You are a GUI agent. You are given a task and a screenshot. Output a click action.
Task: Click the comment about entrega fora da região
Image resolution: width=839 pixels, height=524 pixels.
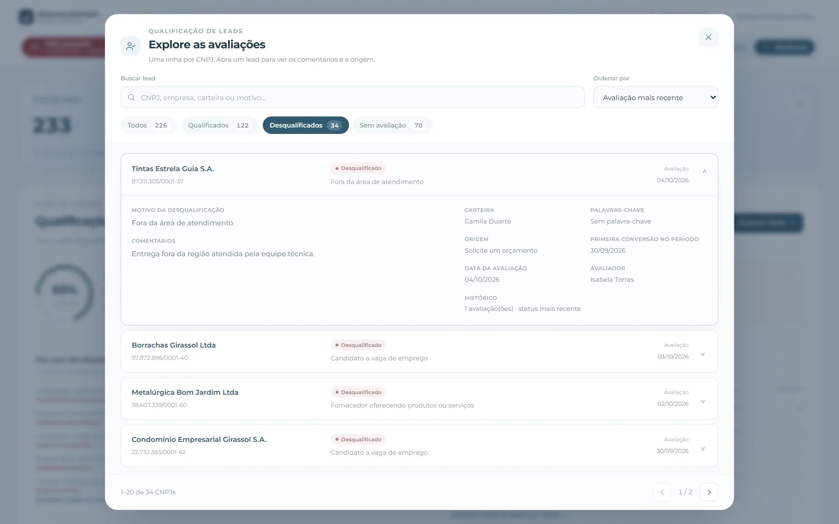point(223,254)
